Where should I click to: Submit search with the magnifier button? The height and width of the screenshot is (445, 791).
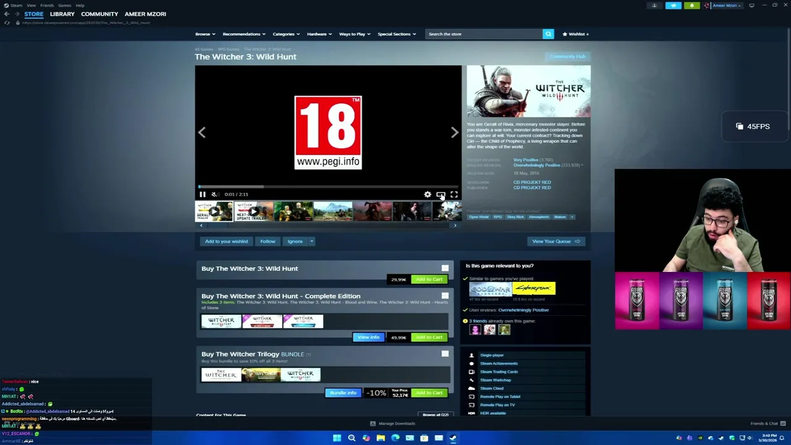coord(548,34)
